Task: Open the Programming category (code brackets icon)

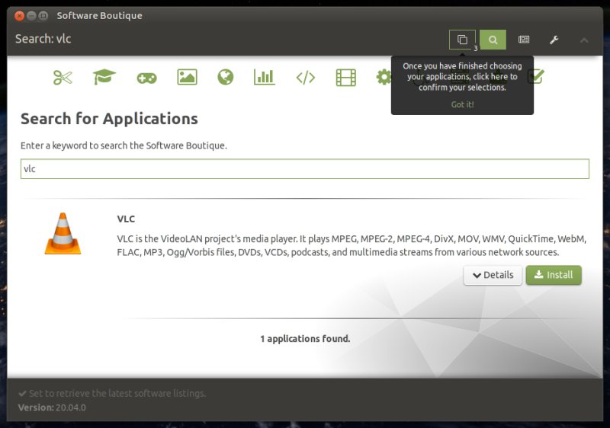Action: pyautogui.click(x=306, y=77)
